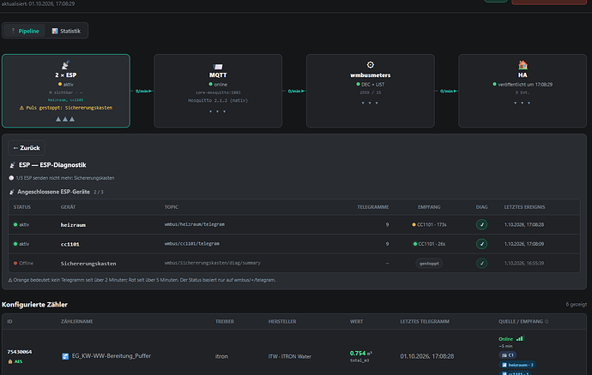This screenshot has height=375, width=592.
Task: Click the green 'aktiv' status in heizraum row
Action: pyautogui.click(x=21, y=224)
